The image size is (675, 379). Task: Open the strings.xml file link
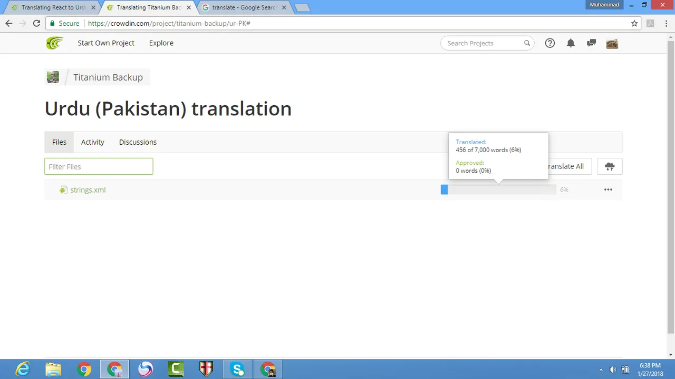click(88, 190)
